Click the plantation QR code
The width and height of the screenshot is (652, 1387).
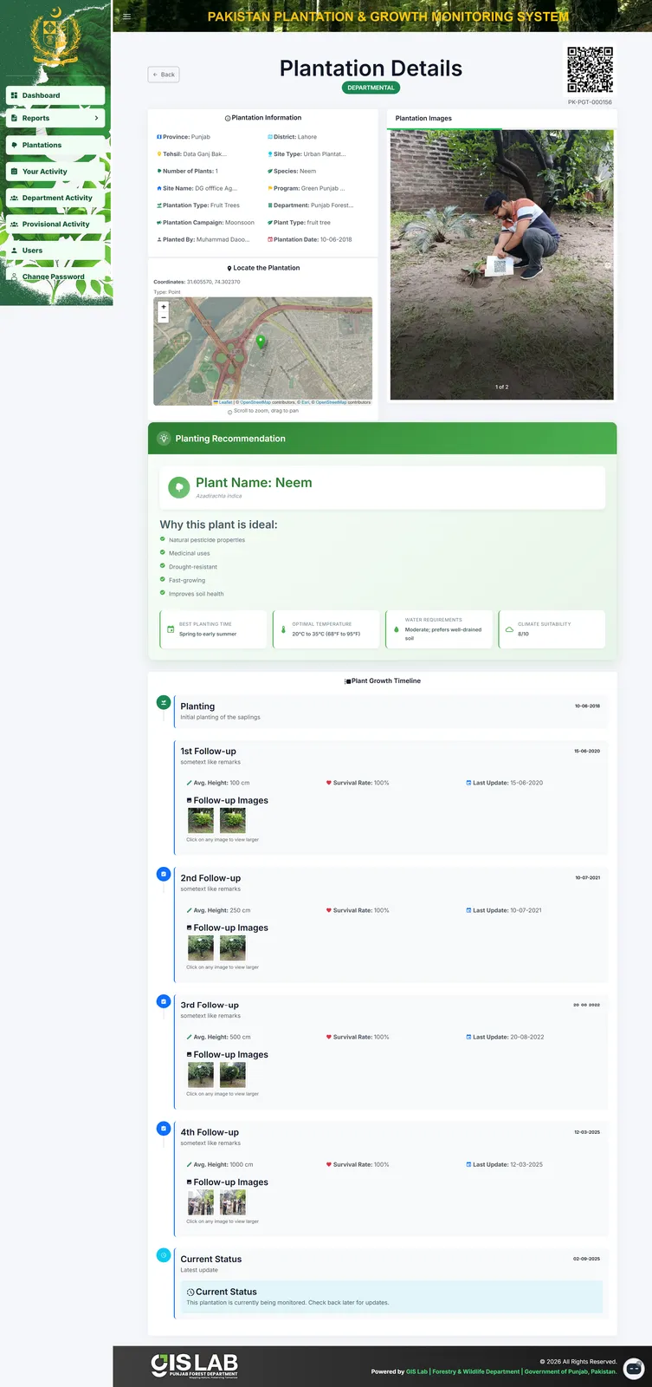pos(591,69)
